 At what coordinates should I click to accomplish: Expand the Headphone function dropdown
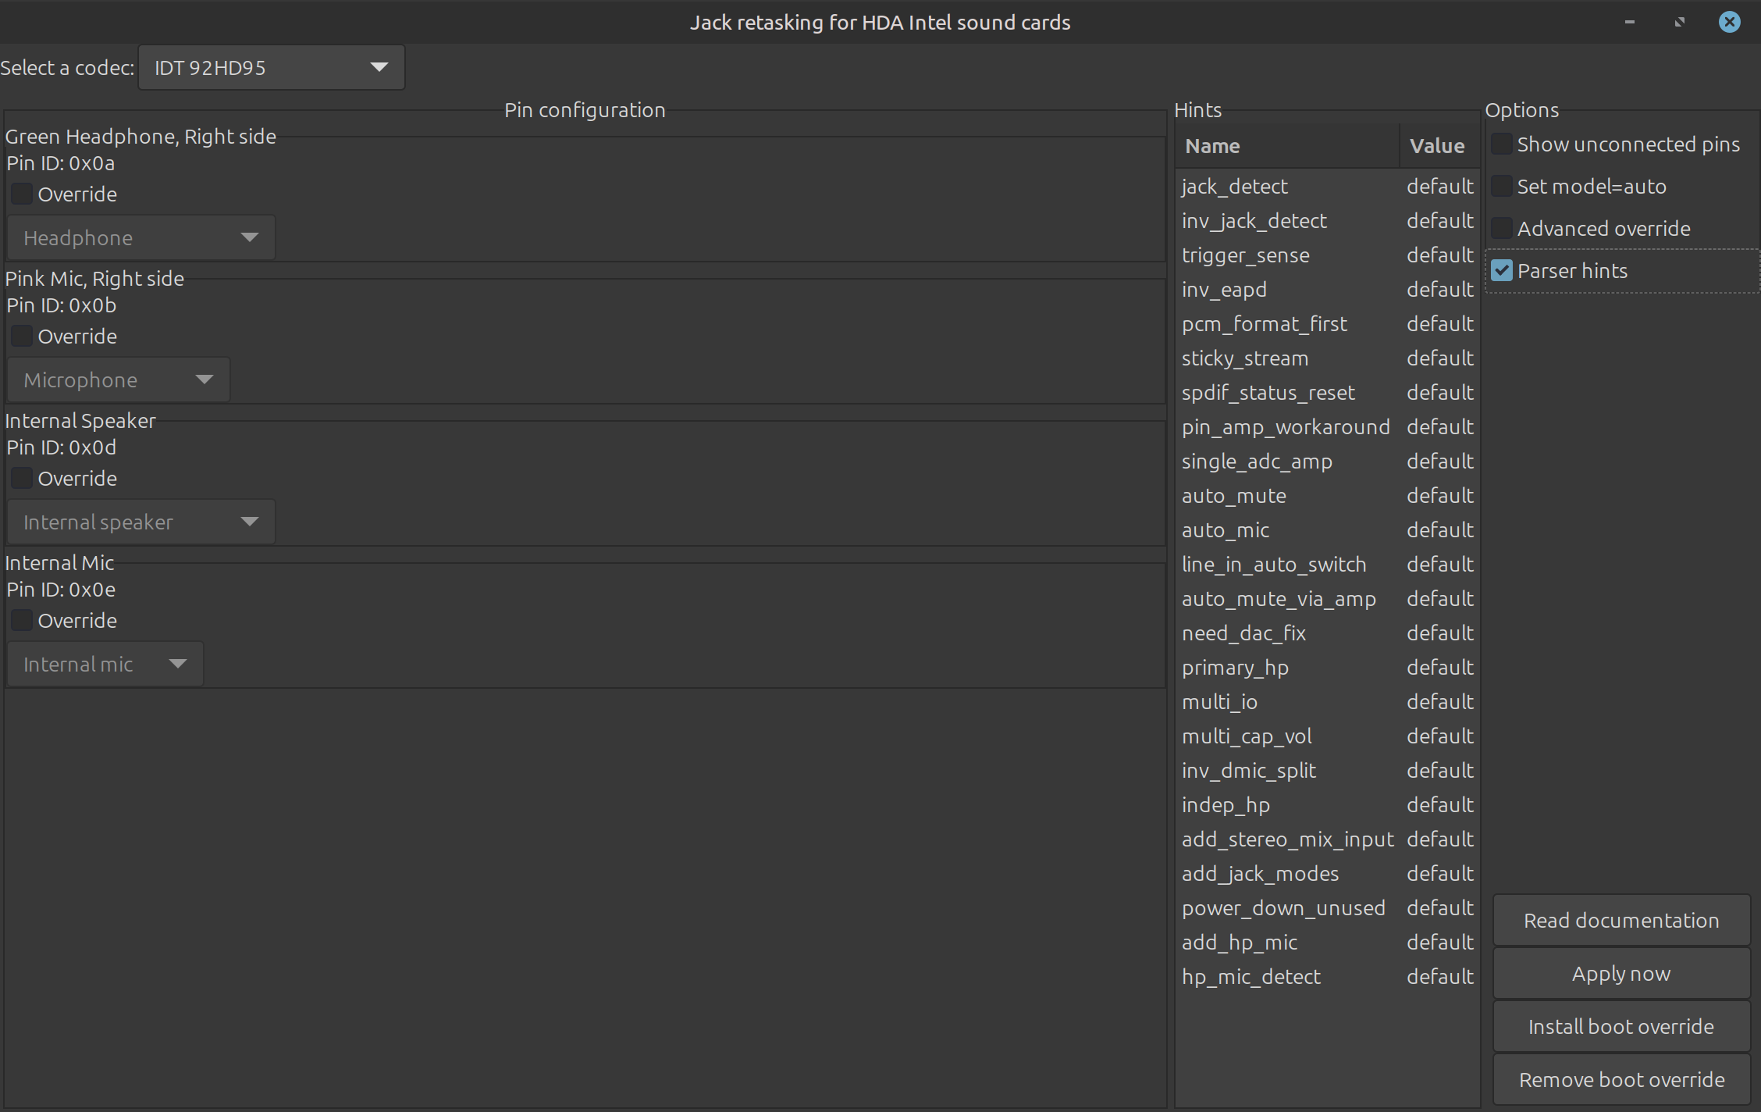coord(141,237)
